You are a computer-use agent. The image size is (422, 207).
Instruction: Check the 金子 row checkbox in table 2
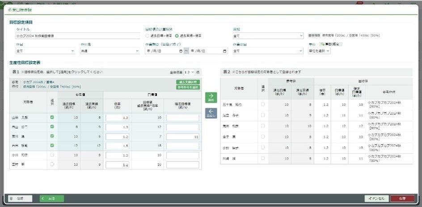pyautogui.click(x=263, y=137)
